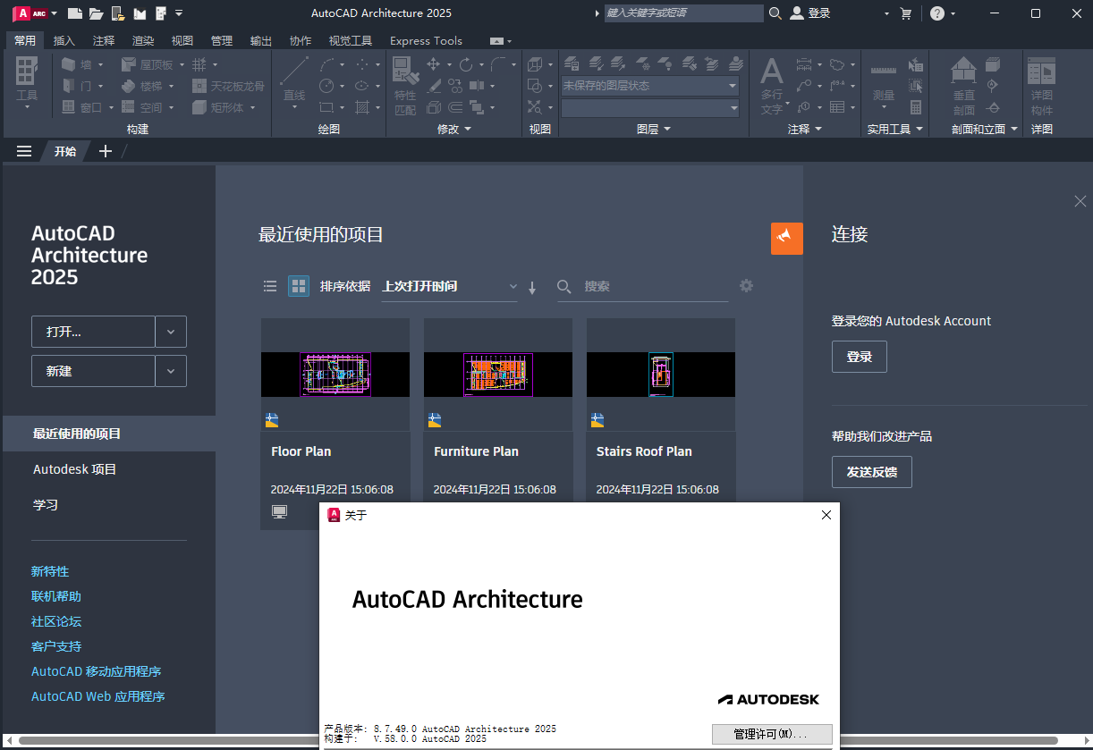Screen dimensions: 1093x750
Task: Click the Sign in (登录) button in Connect panel
Action: [860, 357]
